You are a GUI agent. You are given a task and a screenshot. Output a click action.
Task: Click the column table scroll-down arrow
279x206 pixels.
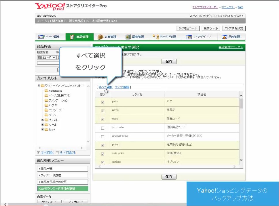tap(241, 160)
